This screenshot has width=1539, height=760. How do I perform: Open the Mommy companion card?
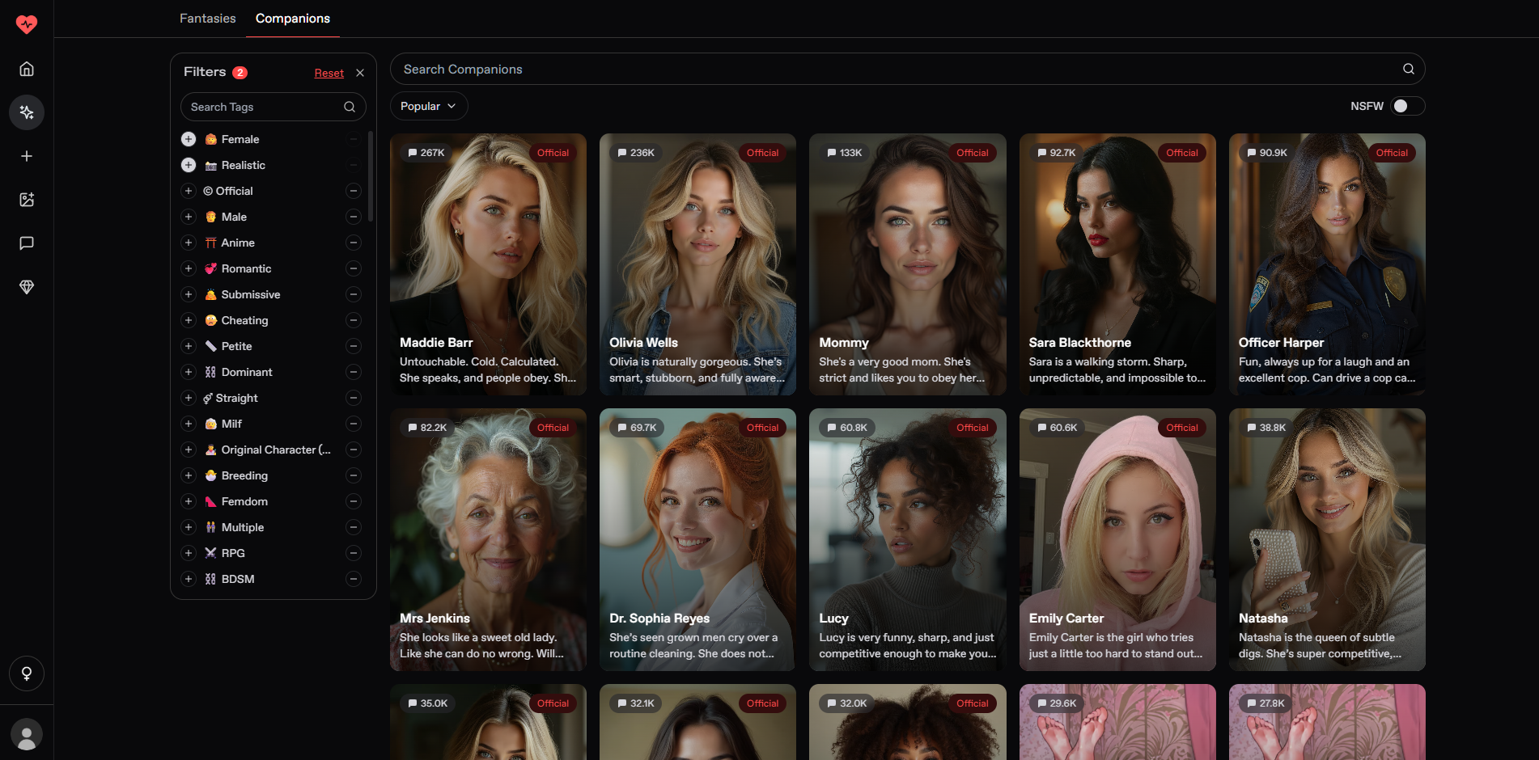(x=908, y=264)
